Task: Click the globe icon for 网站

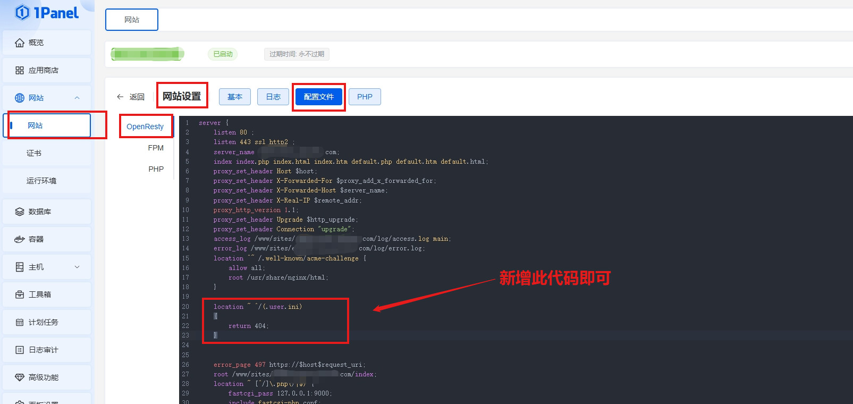Action: click(20, 98)
